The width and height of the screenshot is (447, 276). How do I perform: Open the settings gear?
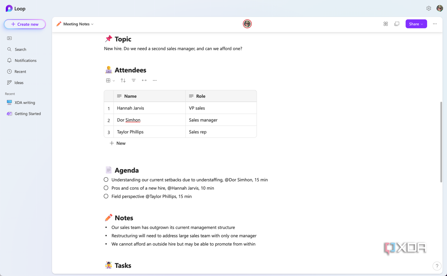[429, 9]
